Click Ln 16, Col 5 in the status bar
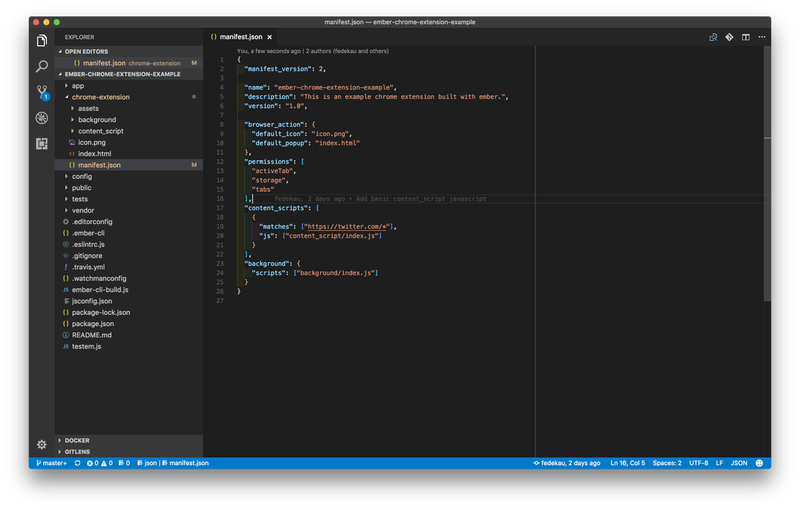The height and width of the screenshot is (510, 800). point(628,463)
